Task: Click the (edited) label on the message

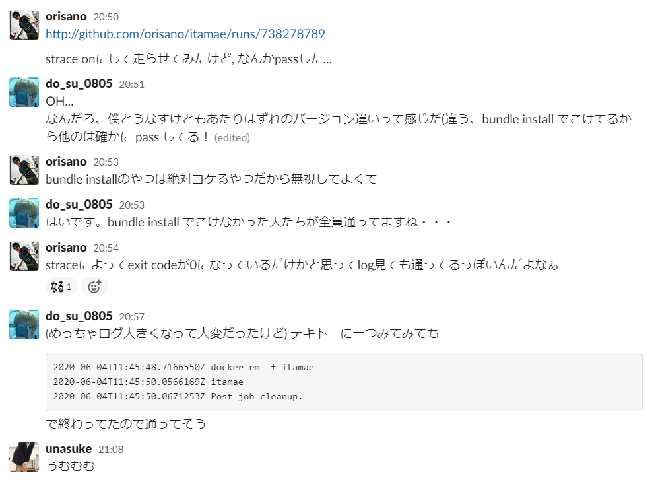Action: [232, 137]
